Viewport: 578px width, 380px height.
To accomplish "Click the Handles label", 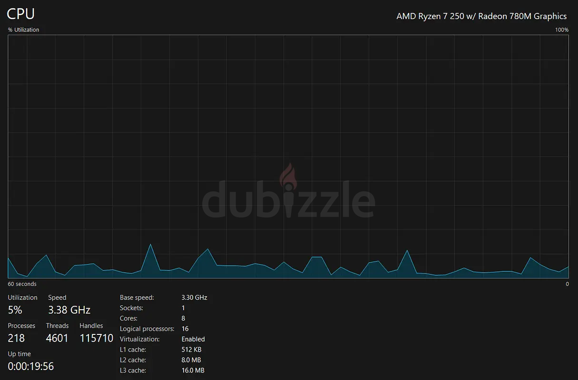I will coord(91,326).
